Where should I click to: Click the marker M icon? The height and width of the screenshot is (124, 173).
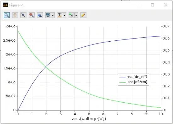tap(71, 15)
